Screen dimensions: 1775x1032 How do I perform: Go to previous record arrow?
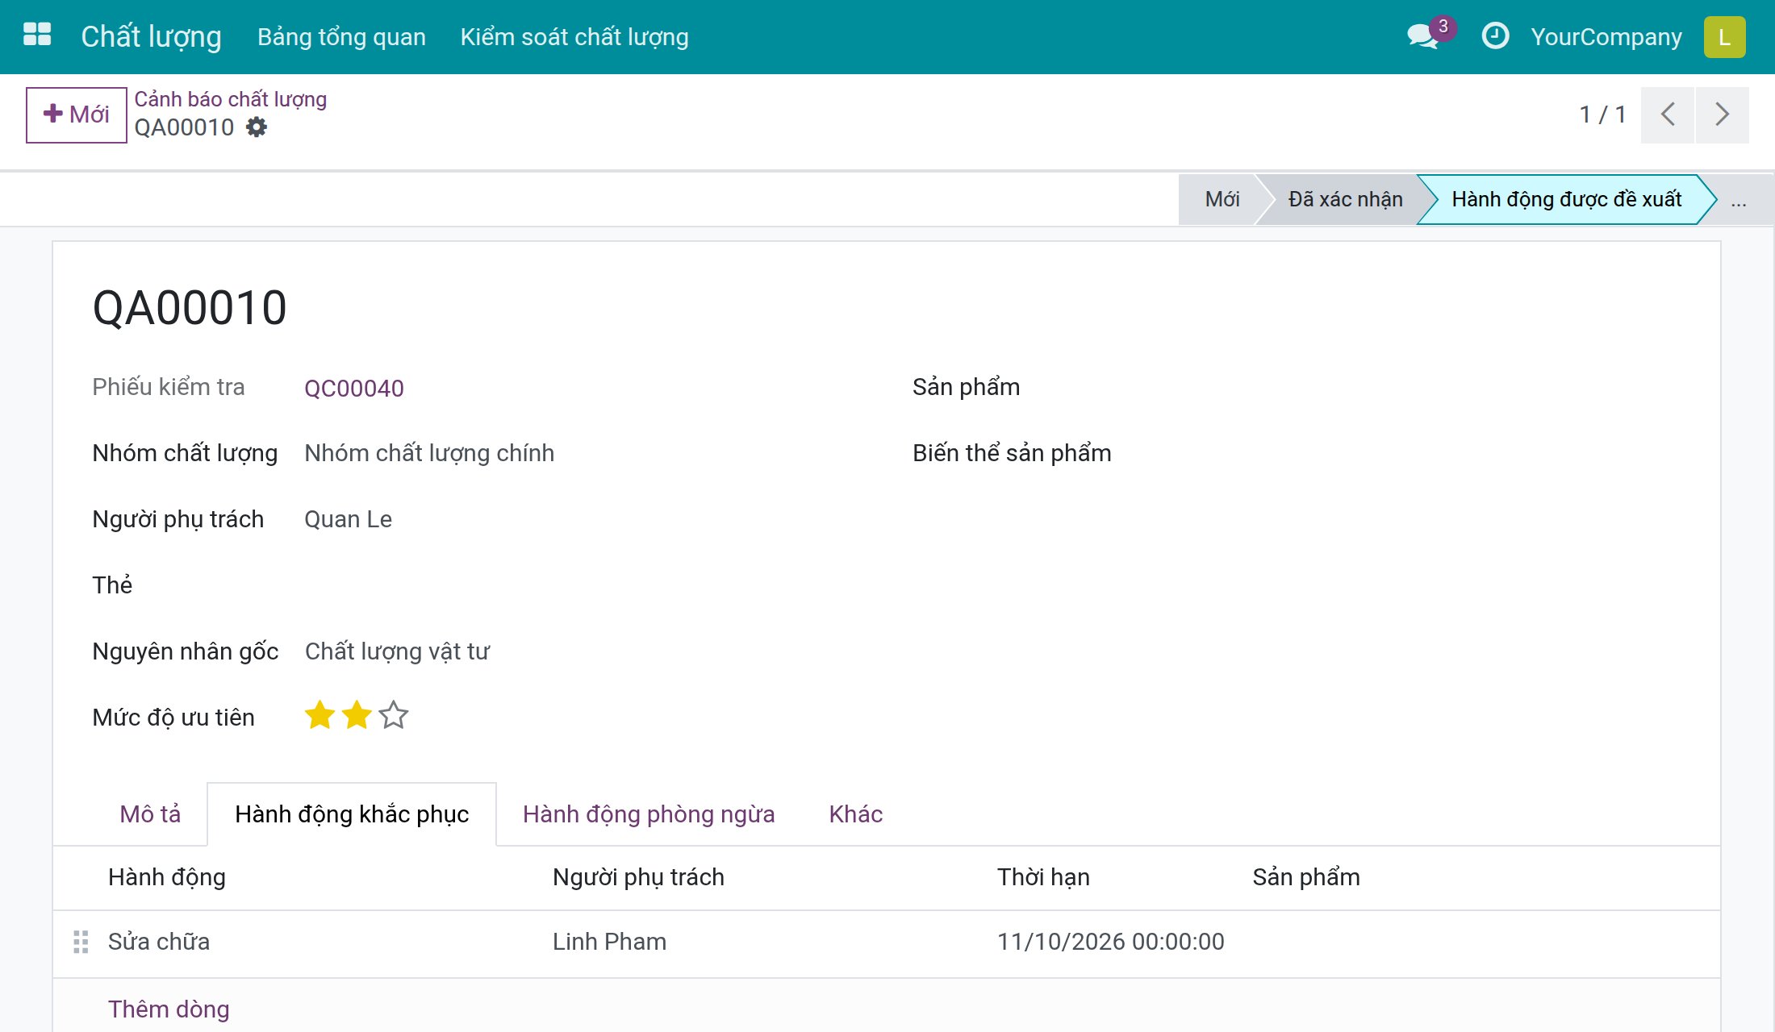[1668, 114]
